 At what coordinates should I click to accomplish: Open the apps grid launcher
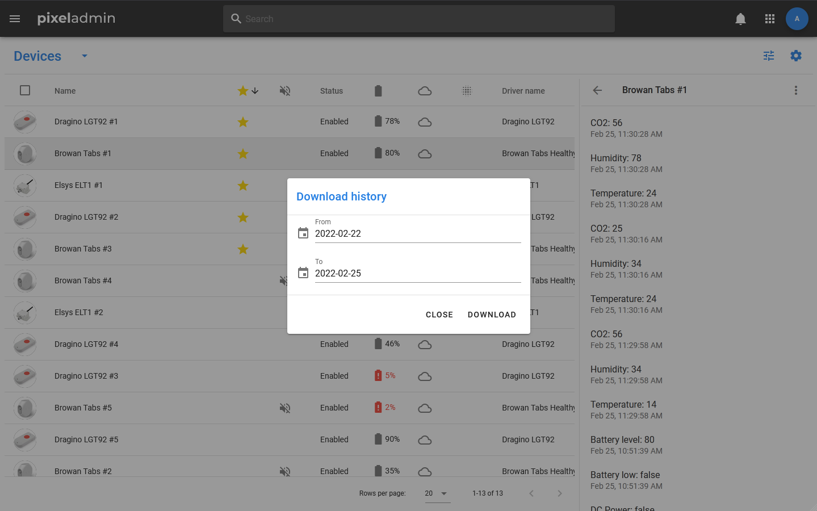click(x=770, y=19)
